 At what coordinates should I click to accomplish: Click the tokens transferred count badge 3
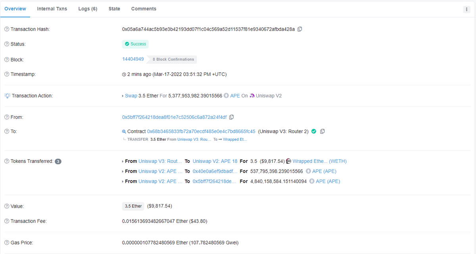58,161
